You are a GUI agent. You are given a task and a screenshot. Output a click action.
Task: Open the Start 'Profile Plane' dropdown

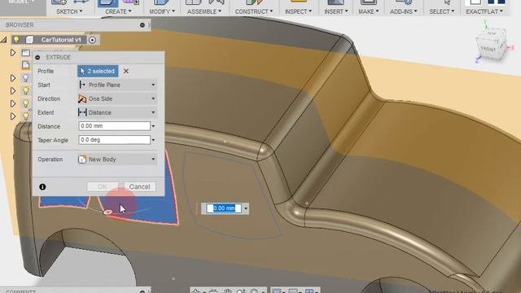pyautogui.click(x=117, y=85)
